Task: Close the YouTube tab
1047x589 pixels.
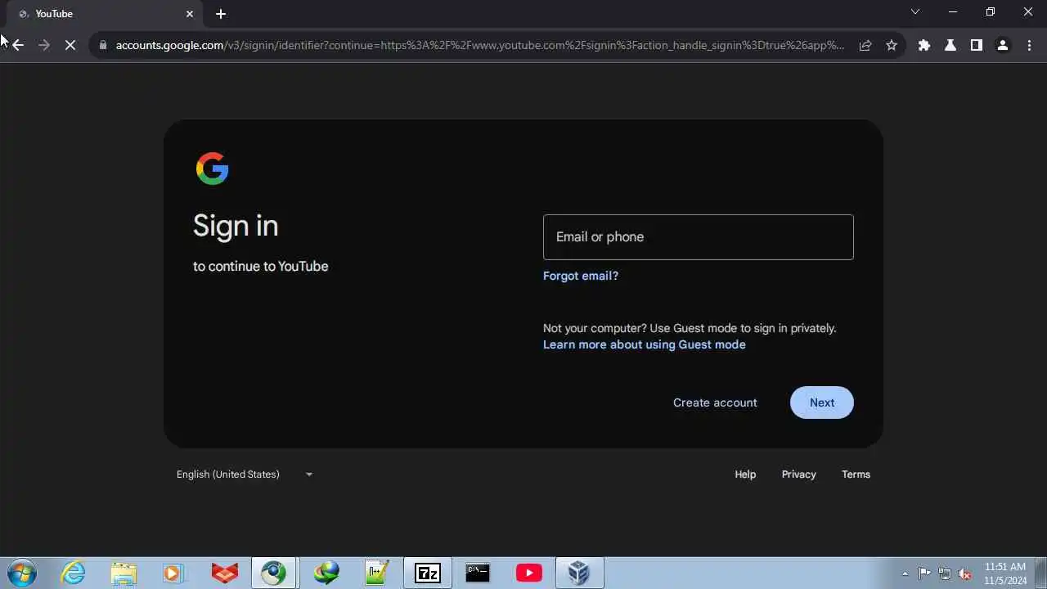Action: coord(190,14)
